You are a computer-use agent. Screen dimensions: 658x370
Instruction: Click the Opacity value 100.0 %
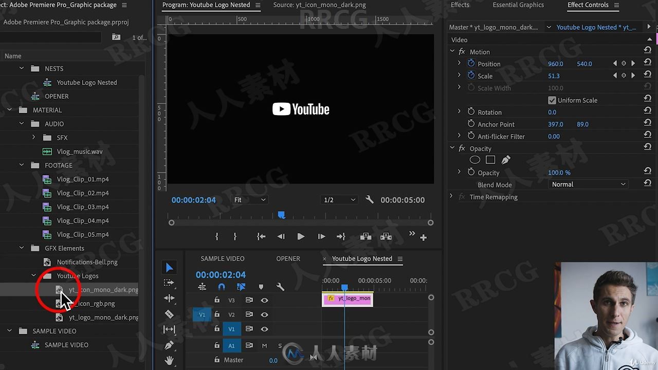click(x=559, y=173)
